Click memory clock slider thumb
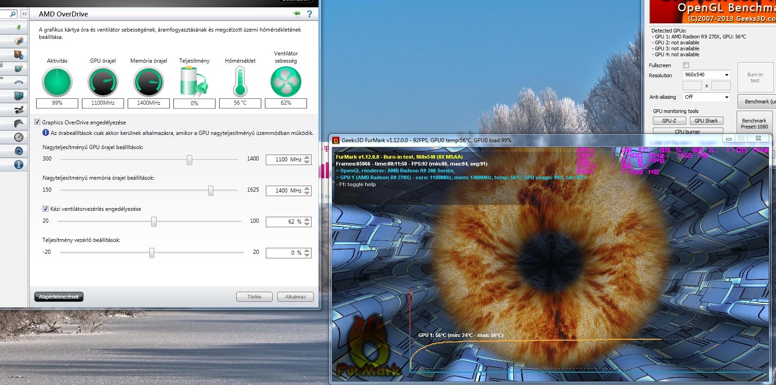The image size is (776, 385). click(x=210, y=191)
